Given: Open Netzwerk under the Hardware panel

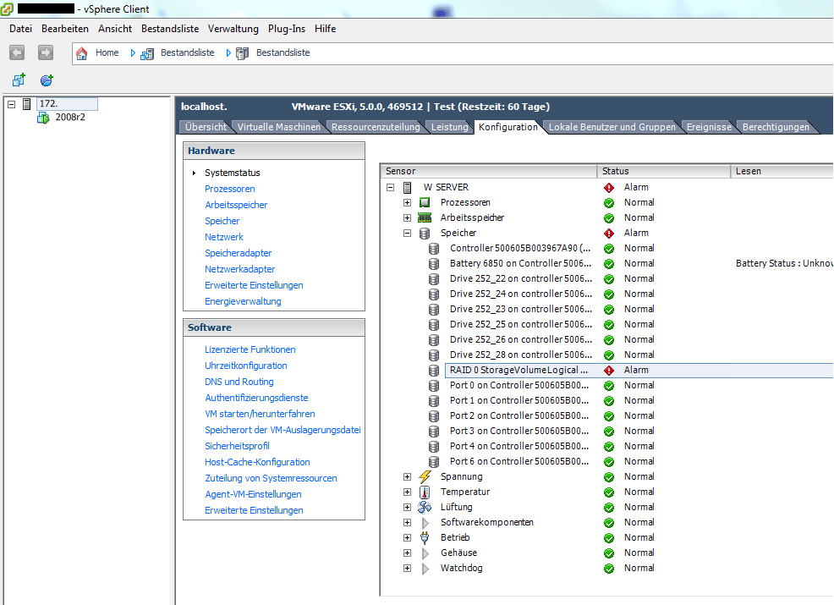Looking at the screenshot, I should 223,236.
